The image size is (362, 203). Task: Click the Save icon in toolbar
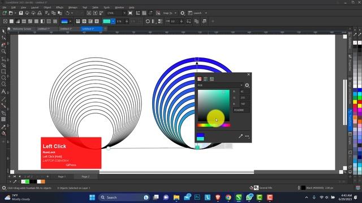pyautogui.click(x=21, y=13)
